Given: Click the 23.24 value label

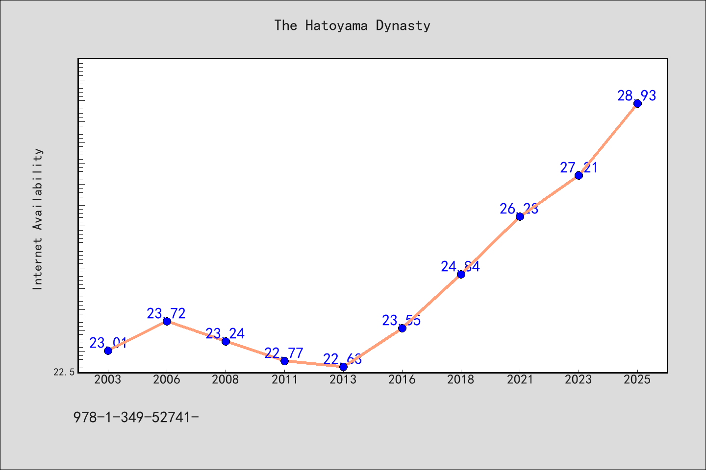Looking at the screenshot, I should (x=225, y=333).
